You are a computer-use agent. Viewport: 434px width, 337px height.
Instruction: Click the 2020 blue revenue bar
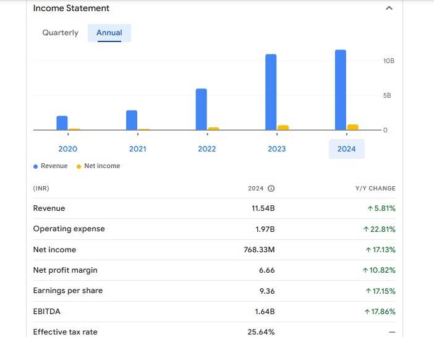pyautogui.click(x=62, y=122)
